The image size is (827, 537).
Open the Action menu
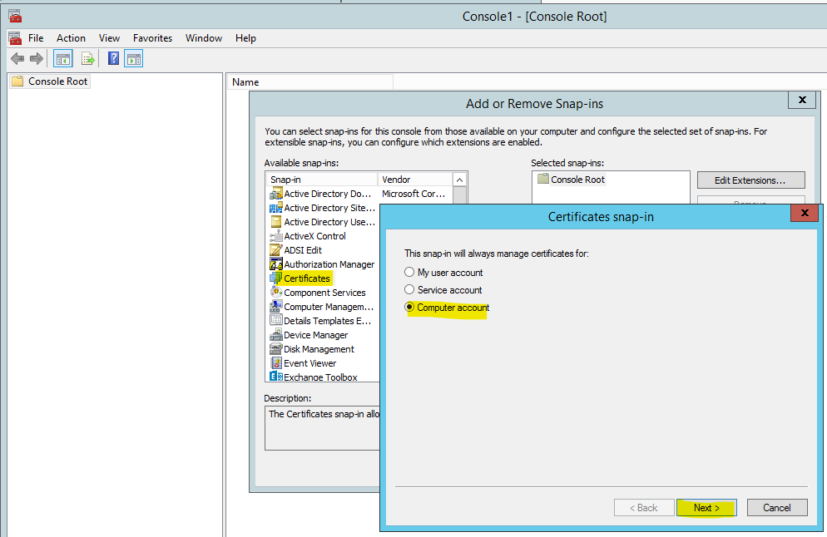point(71,38)
